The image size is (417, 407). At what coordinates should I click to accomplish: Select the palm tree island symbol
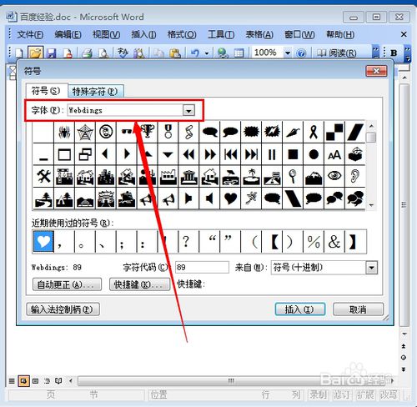coord(251,176)
